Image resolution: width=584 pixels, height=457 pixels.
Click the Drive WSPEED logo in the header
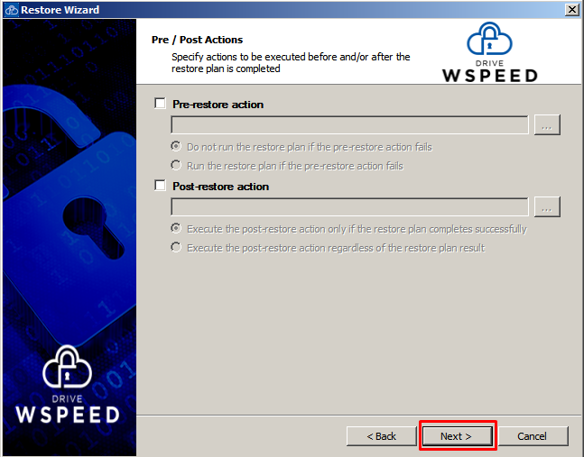coord(490,52)
